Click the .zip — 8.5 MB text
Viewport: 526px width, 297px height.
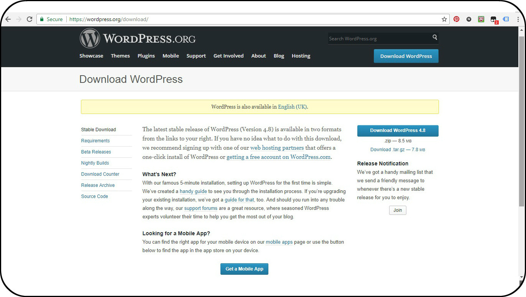[x=398, y=141]
